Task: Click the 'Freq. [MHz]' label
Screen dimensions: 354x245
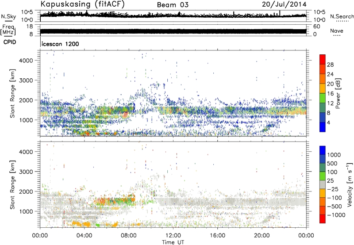Action: click(x=8, y=30)
